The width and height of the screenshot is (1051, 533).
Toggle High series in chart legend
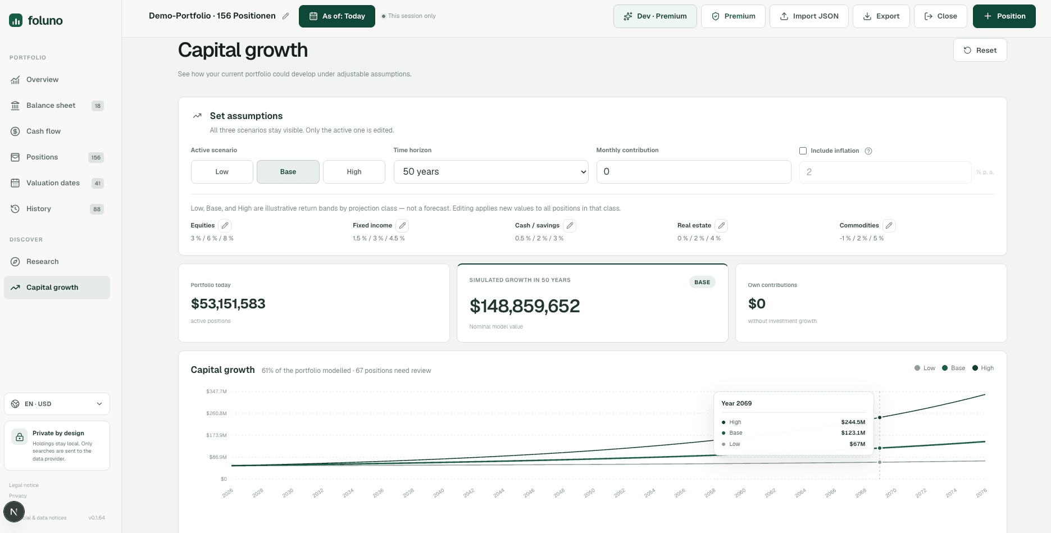[x=983, y=368]
